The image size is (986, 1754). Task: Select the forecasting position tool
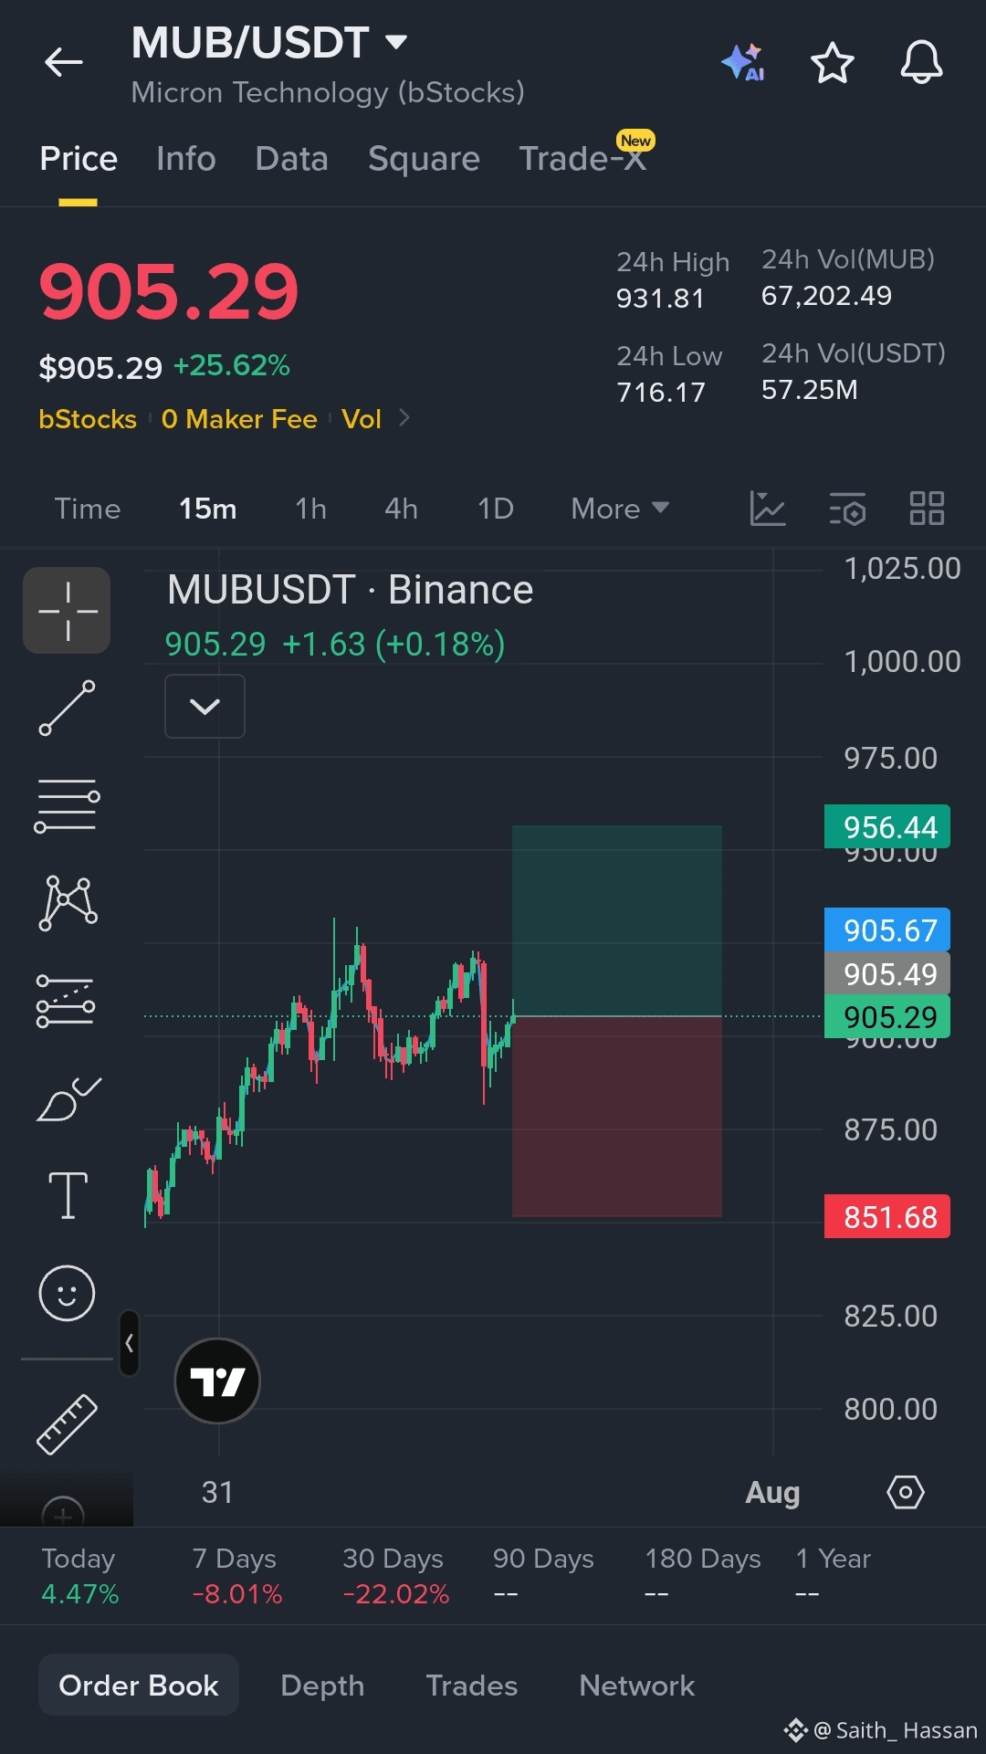(67, 1001)
